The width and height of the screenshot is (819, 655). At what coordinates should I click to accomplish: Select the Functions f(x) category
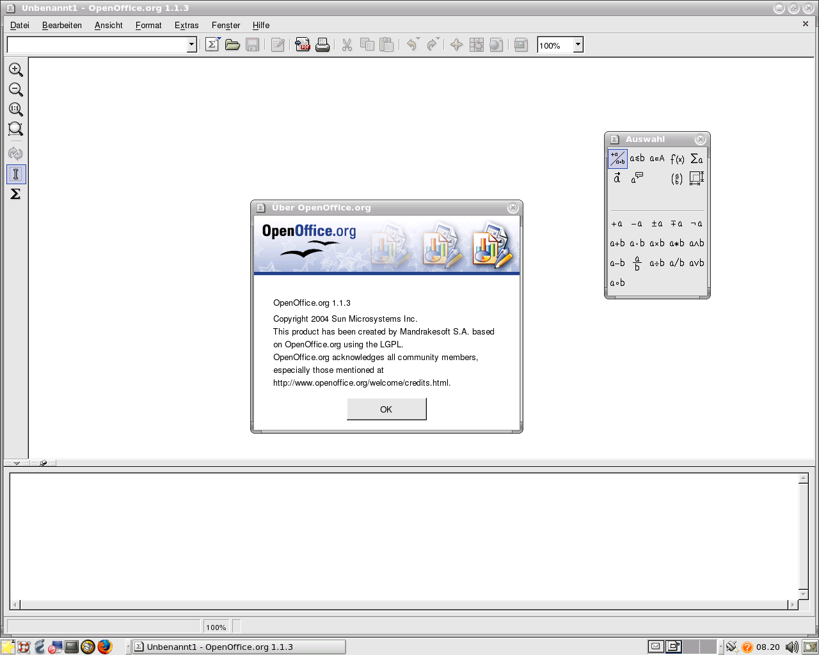tap(677, 159)
